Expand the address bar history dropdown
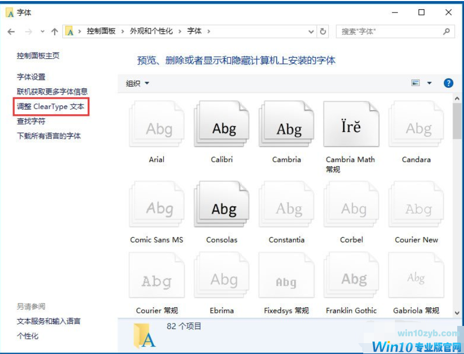This screenshot has height=354, width=464. click(311, 31)
